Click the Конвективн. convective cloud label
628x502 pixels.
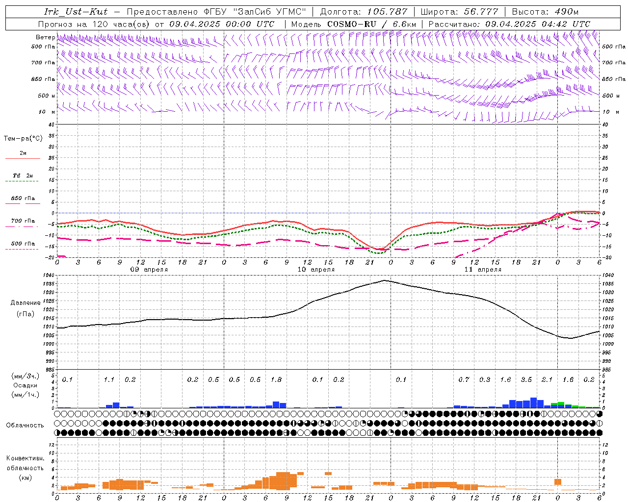click(25, 458)
